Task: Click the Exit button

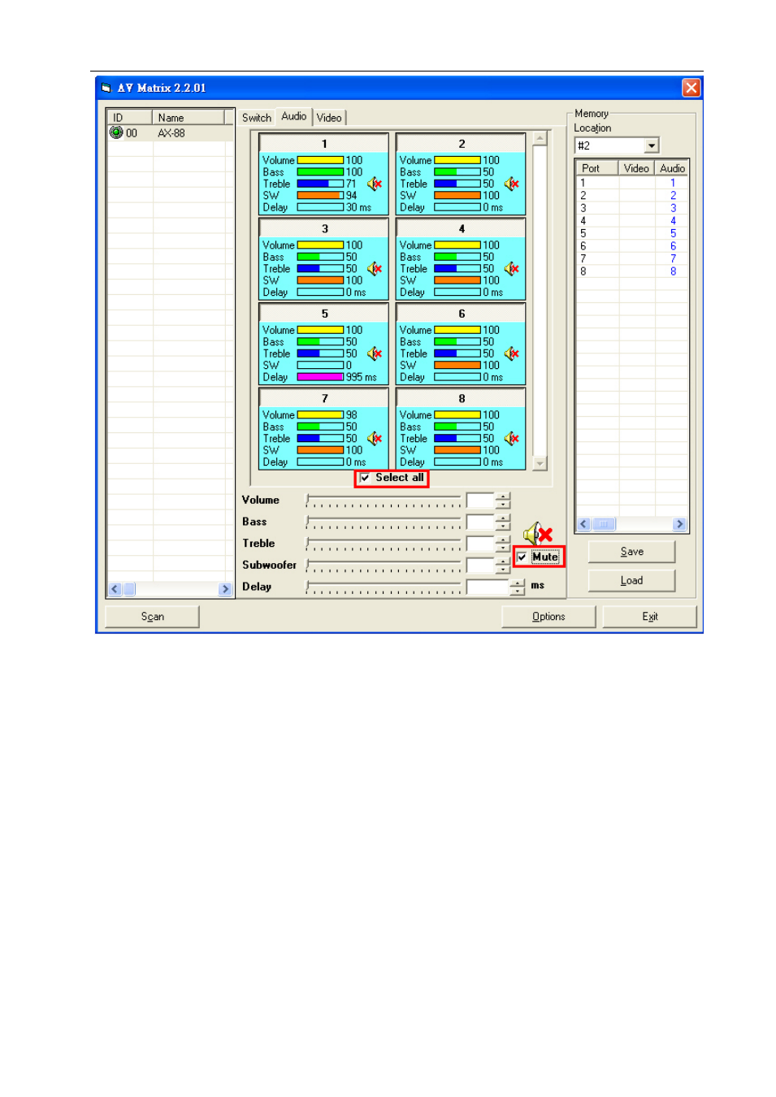Action: pyautogui.click(x=650, y=617)
